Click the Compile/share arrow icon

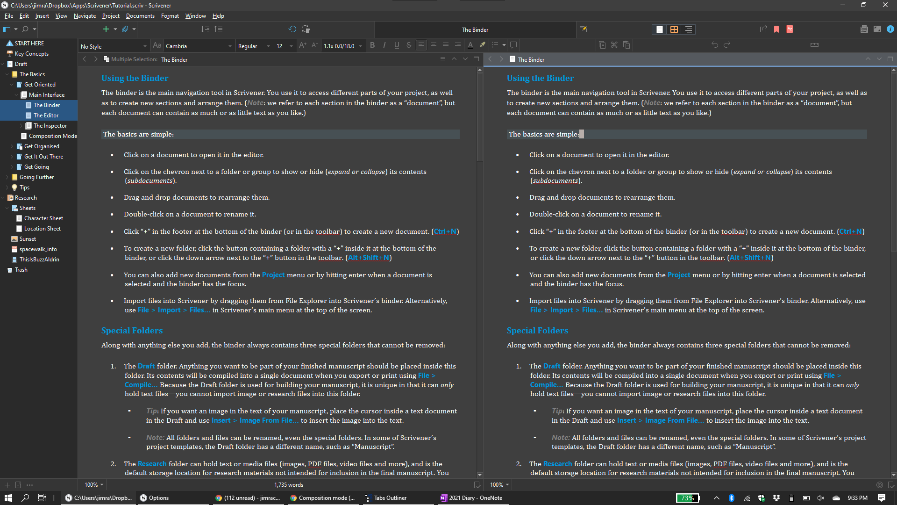pyautogui.click(x=763, y=29)
